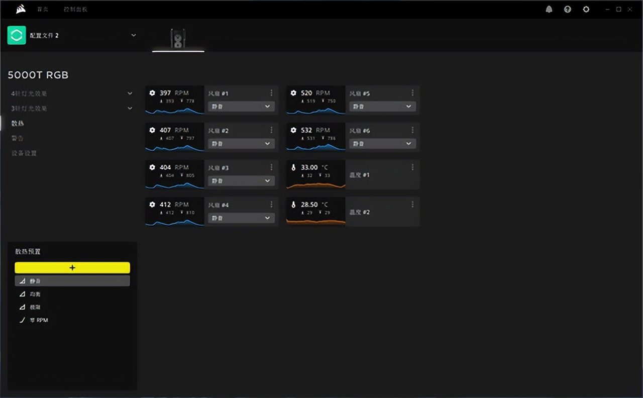This screenshot has height=398, width=643.
Task: Select 警告 in the sidebar
Action: (18, 138)
